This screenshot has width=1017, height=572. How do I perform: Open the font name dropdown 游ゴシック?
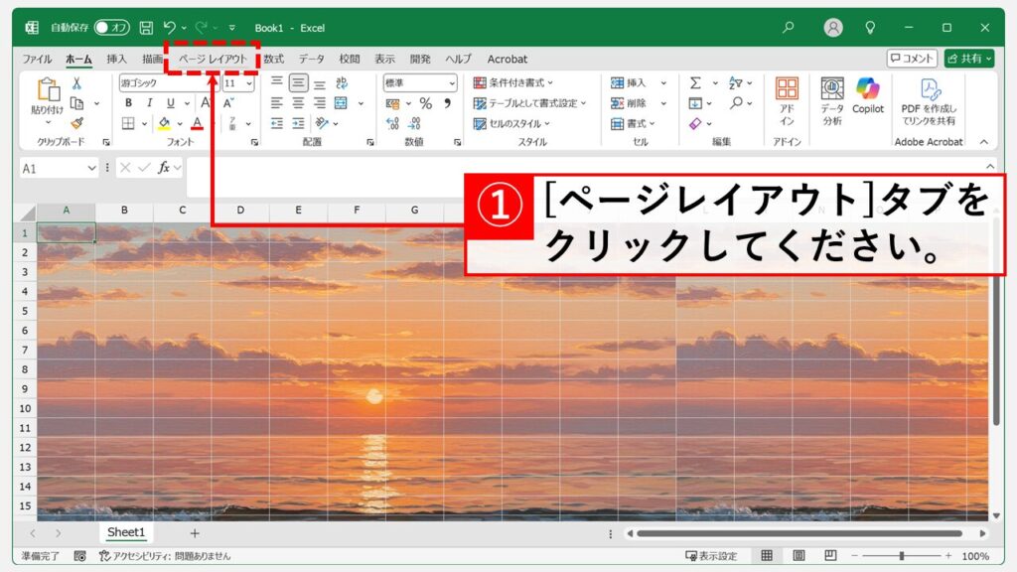pyautogui.click(x=166, y=83)
